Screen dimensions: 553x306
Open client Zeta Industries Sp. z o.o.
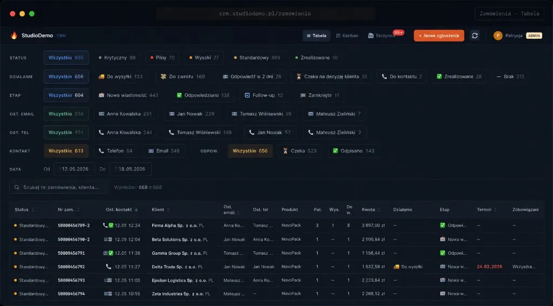pyautogui.click(x=178, y=294)
